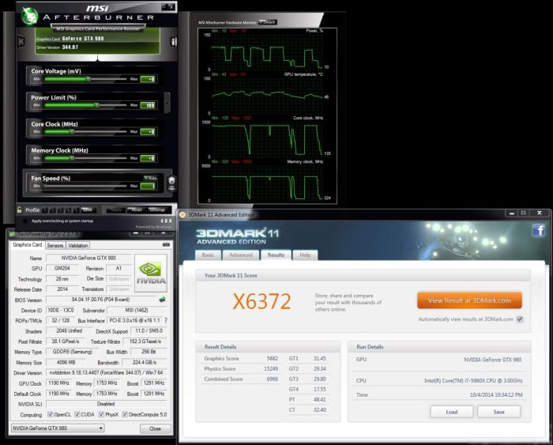Screen dimensions: 553x445
Task: Expand the Power Limit link side button
Action: point(167,102)
